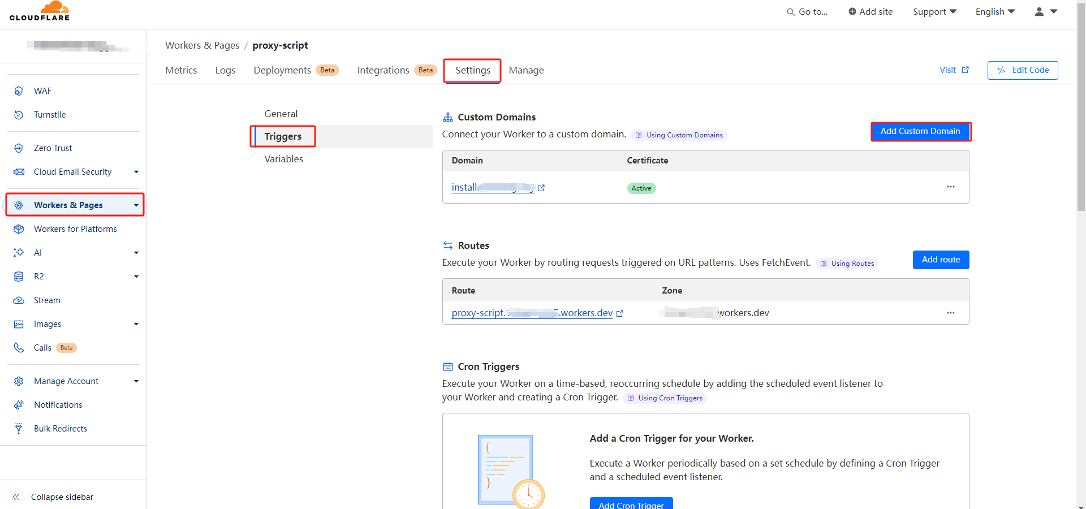The image size is (1086, 509).
Task: Click the Bulk Redirects funnel icon
Action: click(x=19, y=429)
